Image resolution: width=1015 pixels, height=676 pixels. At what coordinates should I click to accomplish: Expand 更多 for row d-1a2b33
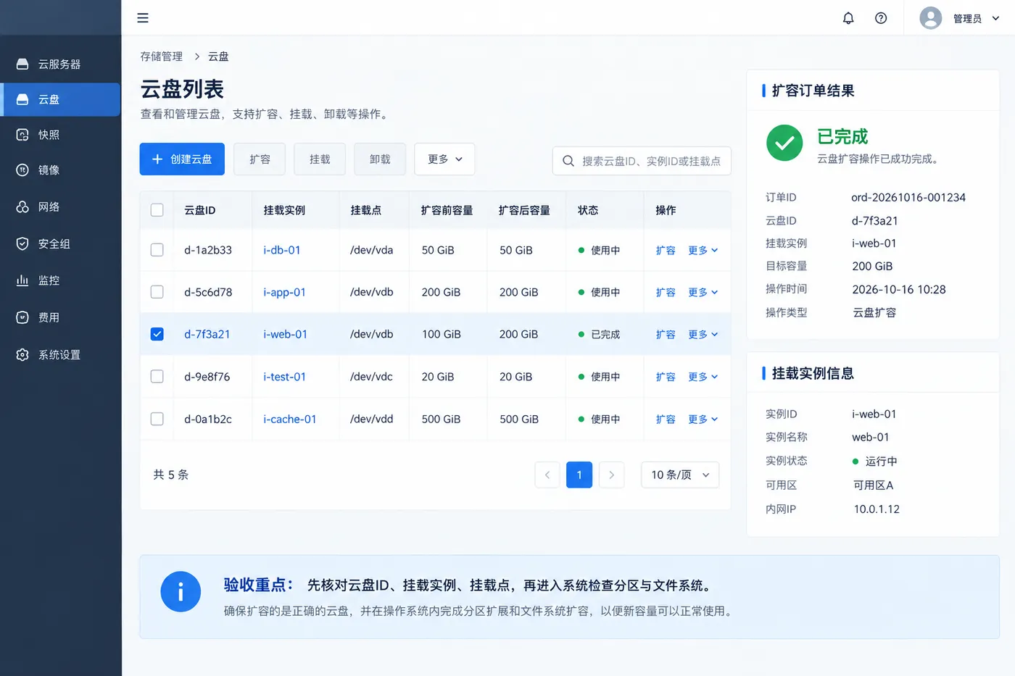(x=703, y=250)
